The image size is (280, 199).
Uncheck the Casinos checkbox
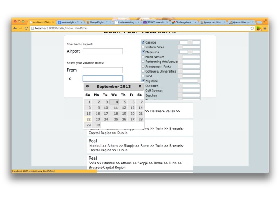pos(143,42)
